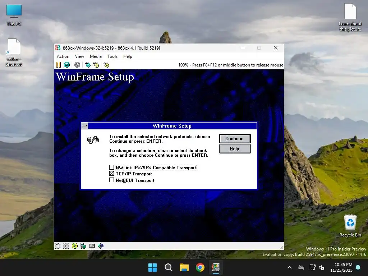Image resolution: width=368 pixels, height=276 pixels.
Task: Click the second floppy drive status icon
Action: click(66, 246)
